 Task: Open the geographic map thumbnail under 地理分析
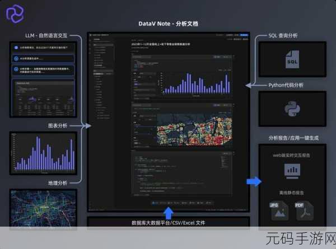coord(43,208)
